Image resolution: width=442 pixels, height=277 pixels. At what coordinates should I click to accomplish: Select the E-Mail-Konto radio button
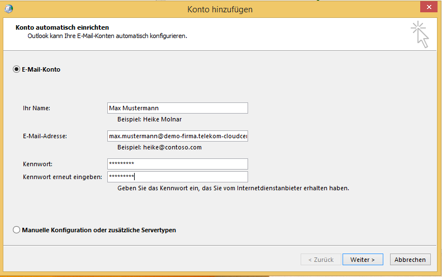coord(16,70)
